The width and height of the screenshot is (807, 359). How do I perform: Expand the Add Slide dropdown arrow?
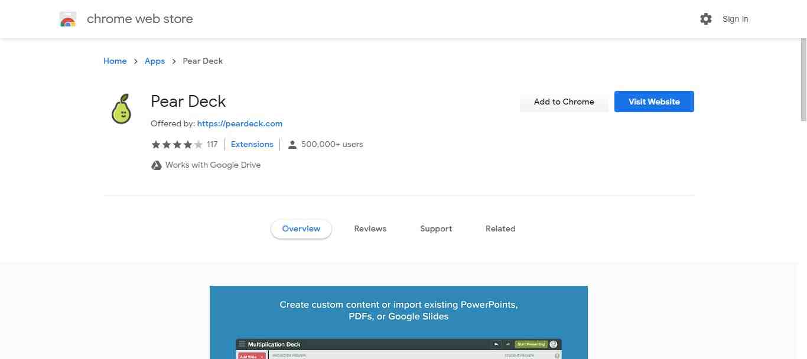pos(261,356)
